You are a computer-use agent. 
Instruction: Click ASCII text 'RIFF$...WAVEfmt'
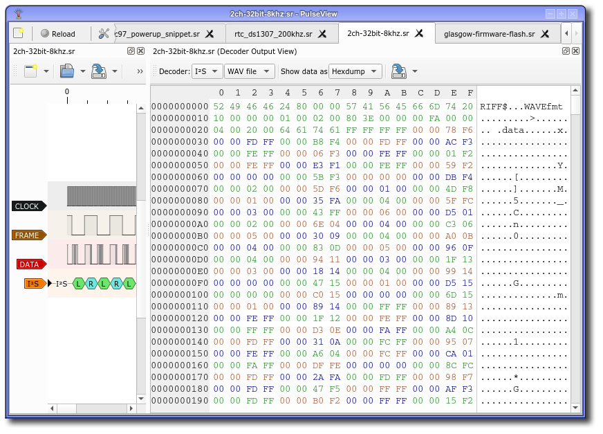(x=521, y=107)
